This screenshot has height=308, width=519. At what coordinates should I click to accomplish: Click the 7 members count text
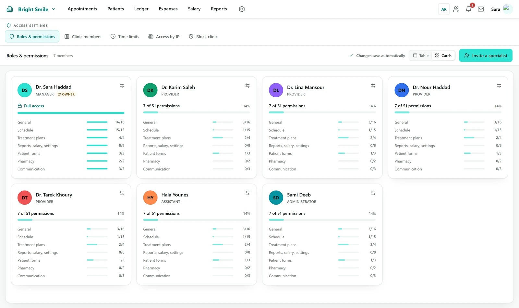coord(63,56)
